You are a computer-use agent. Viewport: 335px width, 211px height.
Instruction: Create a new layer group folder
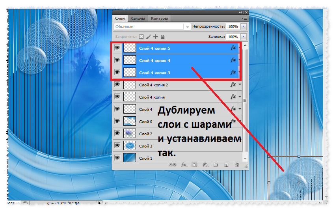pos(215,165)
